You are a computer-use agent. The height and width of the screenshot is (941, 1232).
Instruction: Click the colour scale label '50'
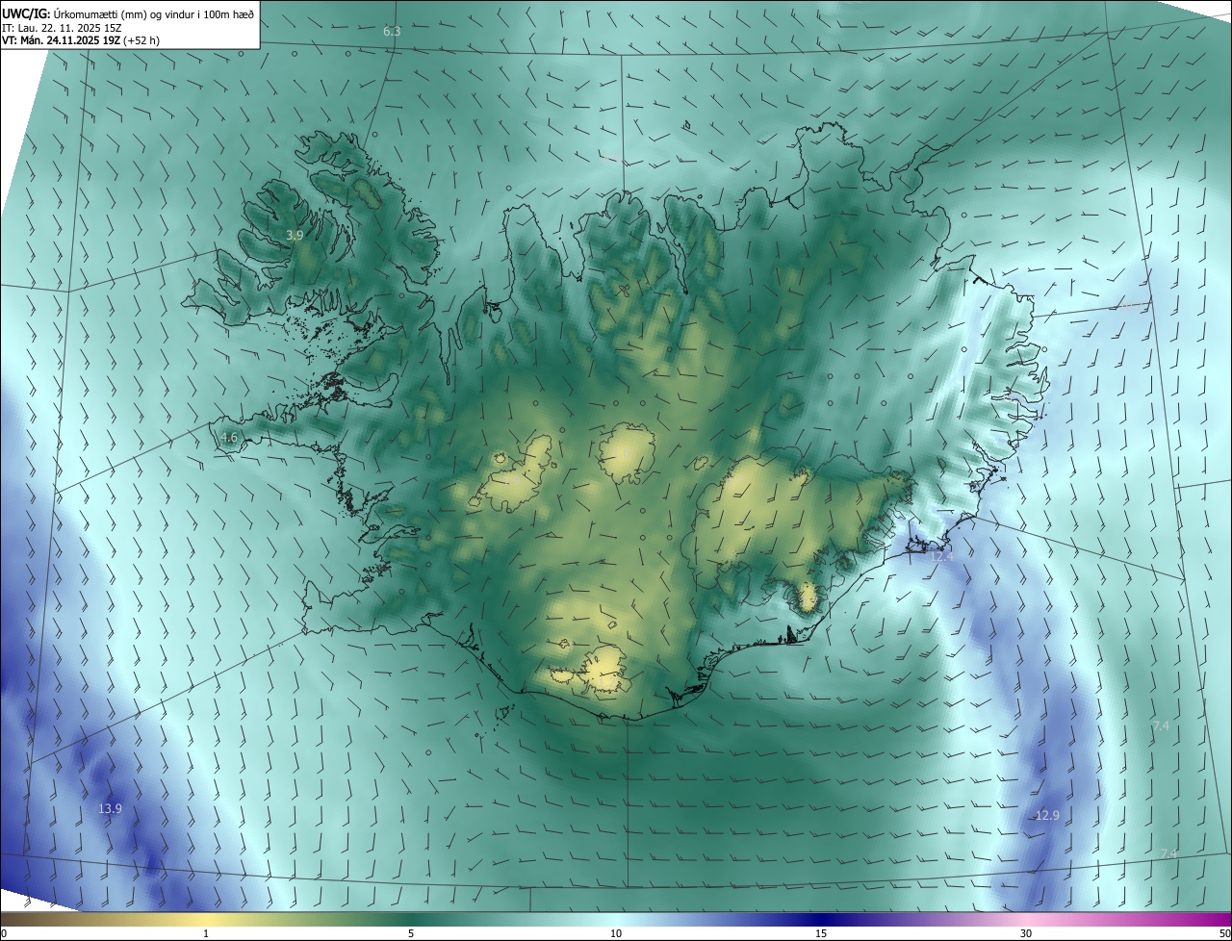(1223, 933)
